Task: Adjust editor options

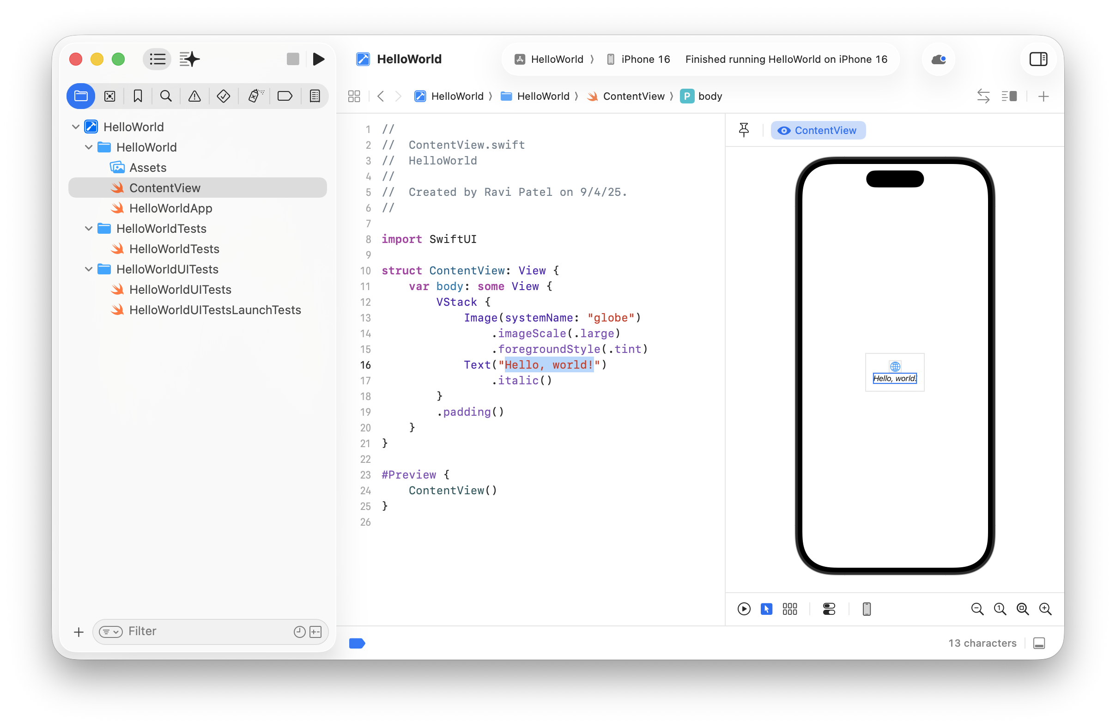Action: click(x=1009, y=96)
